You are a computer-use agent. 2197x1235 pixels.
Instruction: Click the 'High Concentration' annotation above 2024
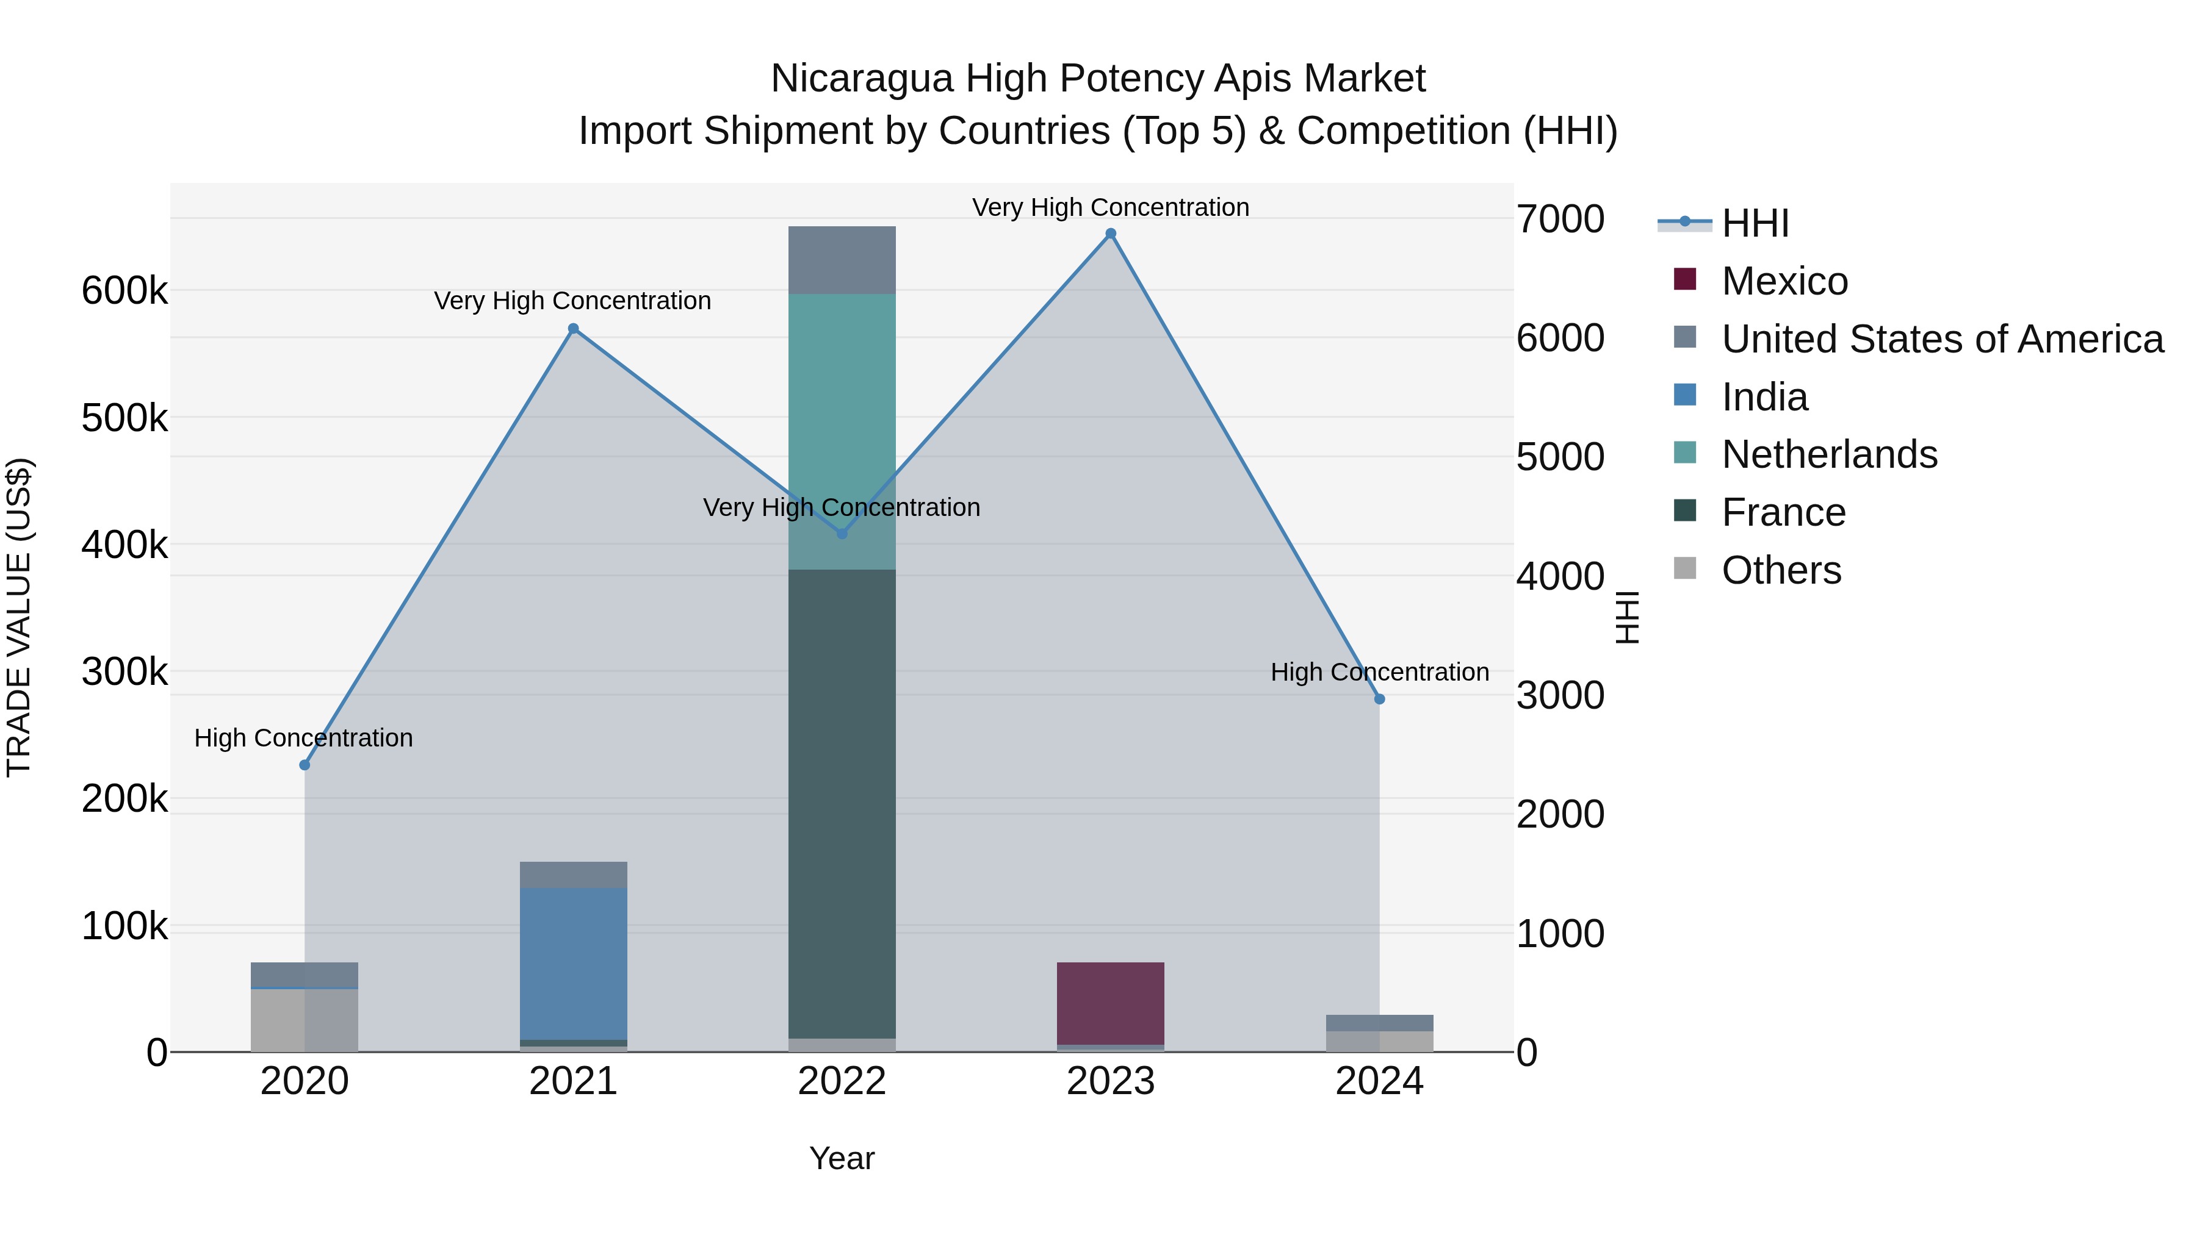tap(1380, 671)
